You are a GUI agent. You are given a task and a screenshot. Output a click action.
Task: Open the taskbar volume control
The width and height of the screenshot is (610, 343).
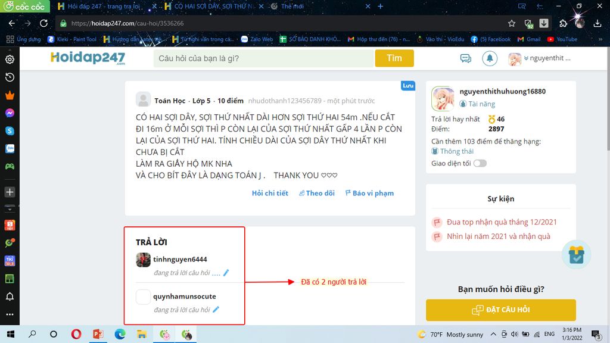pyautogui.click(x=514, y=334)
